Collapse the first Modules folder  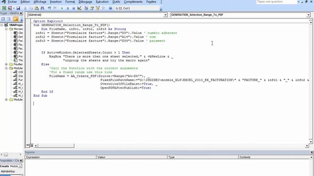point(6,68)
